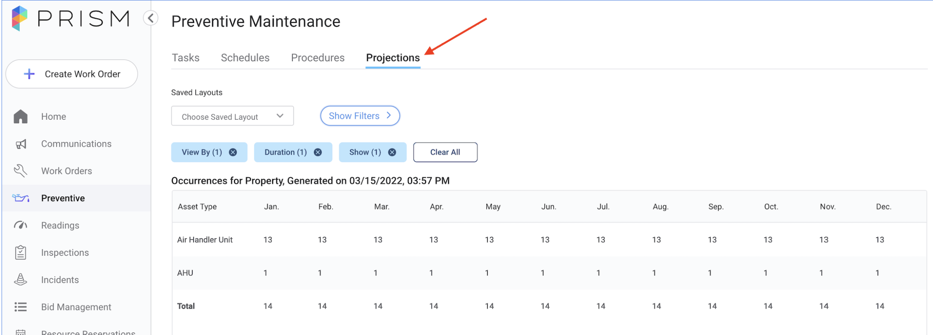933x335 pixels.
Task: Click the Home icon in sidebar
Action: (20, 117)
